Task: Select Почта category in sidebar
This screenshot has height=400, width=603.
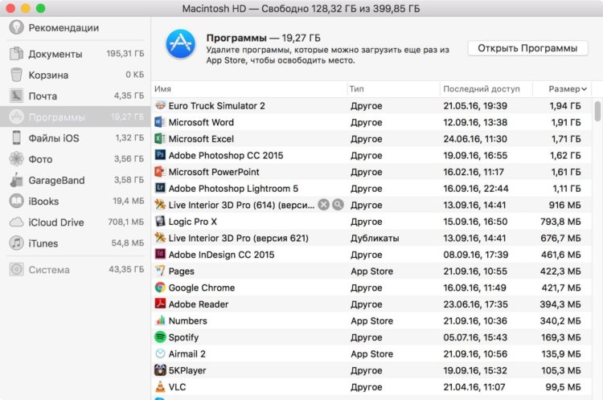Action: pos(76,96)
